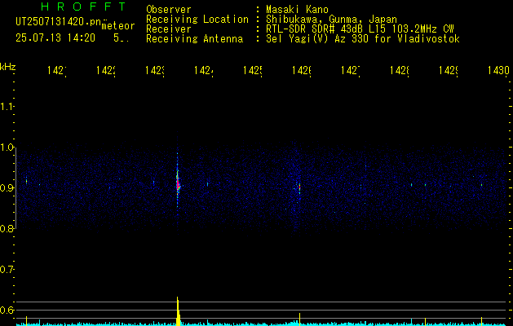Click the 1.1 frequency axis label
Screen dimensions: 513x326
click(7, 106)
